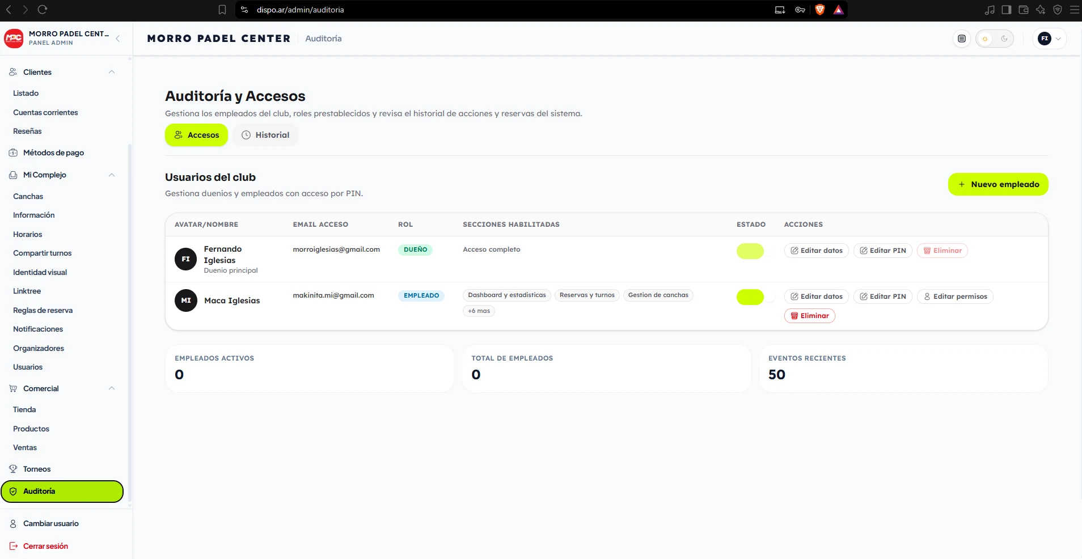Click Editar datos for Fernando Iglesias
Viewport: 1082px width, 559px height.
817,251
